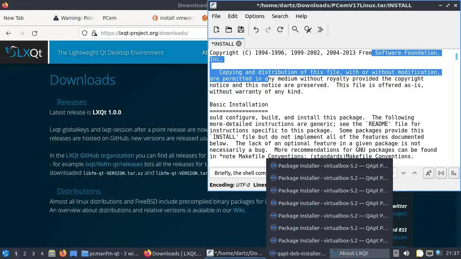Activate the 'Downloads | LXQt…' taskbar button

pyautogui.click(x=173, y=253)
